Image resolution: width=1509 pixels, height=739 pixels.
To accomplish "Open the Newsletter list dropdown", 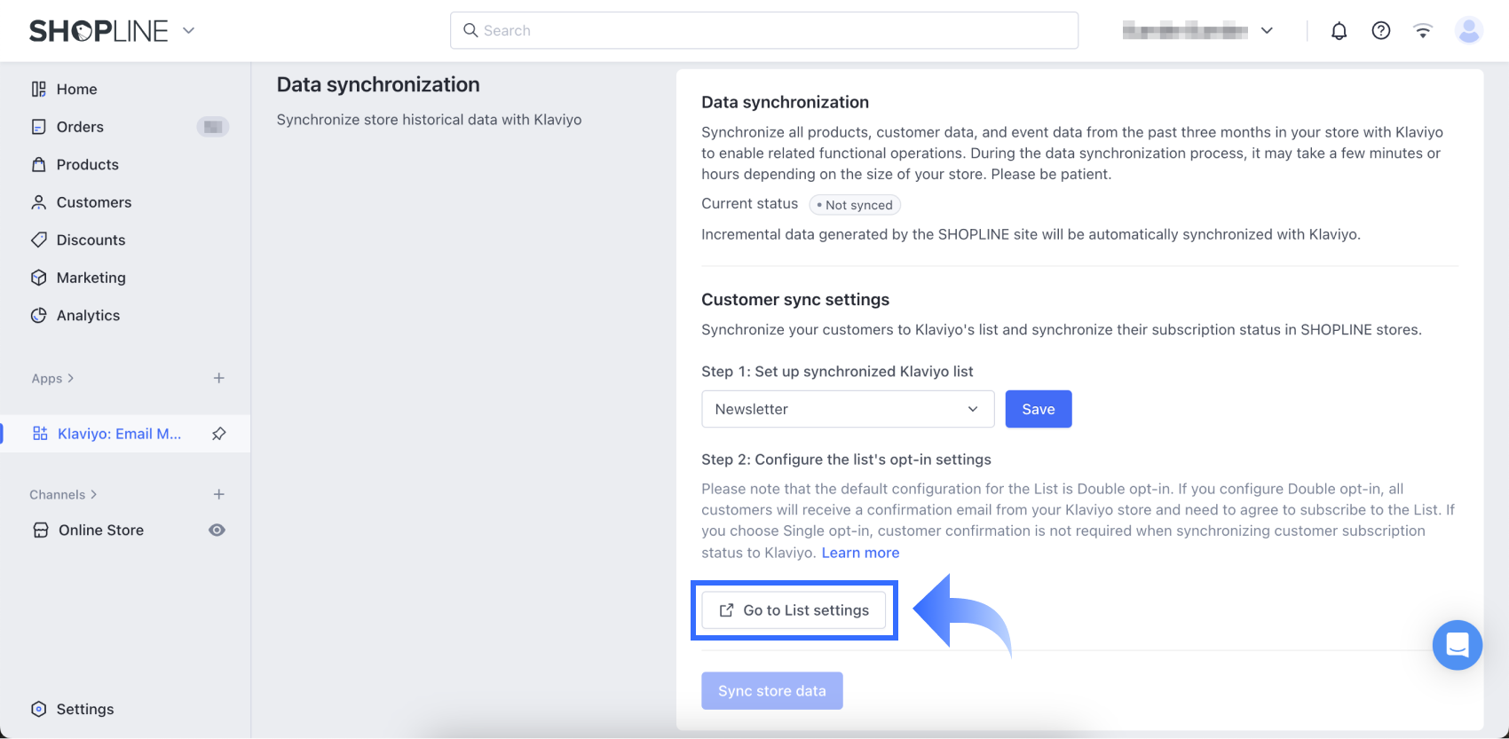I will tap(847, 409).
